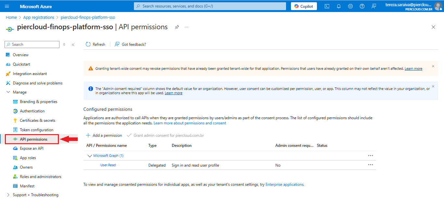Image resolution: width=444 pixels, height=203 pixels.
Task: Refresh the API permissions list
Action: 96,44
